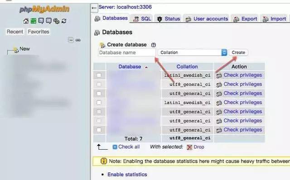Click the green log out icon
The width and height of the screenshot is (290, 180).
point(34,21)
